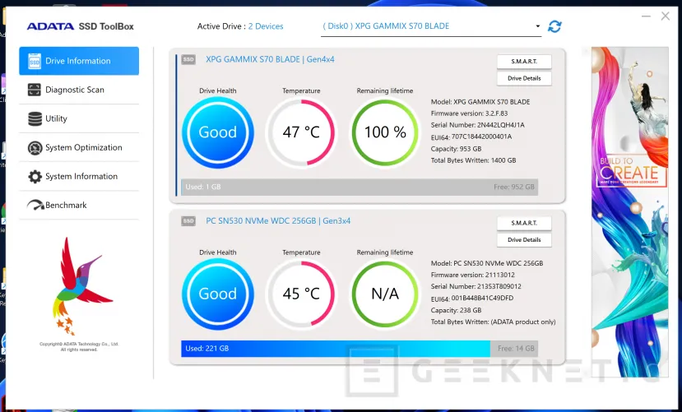Click the Free: 952 GB label
The height and width of the screenshot is (412, 682).
click(513, 187)
